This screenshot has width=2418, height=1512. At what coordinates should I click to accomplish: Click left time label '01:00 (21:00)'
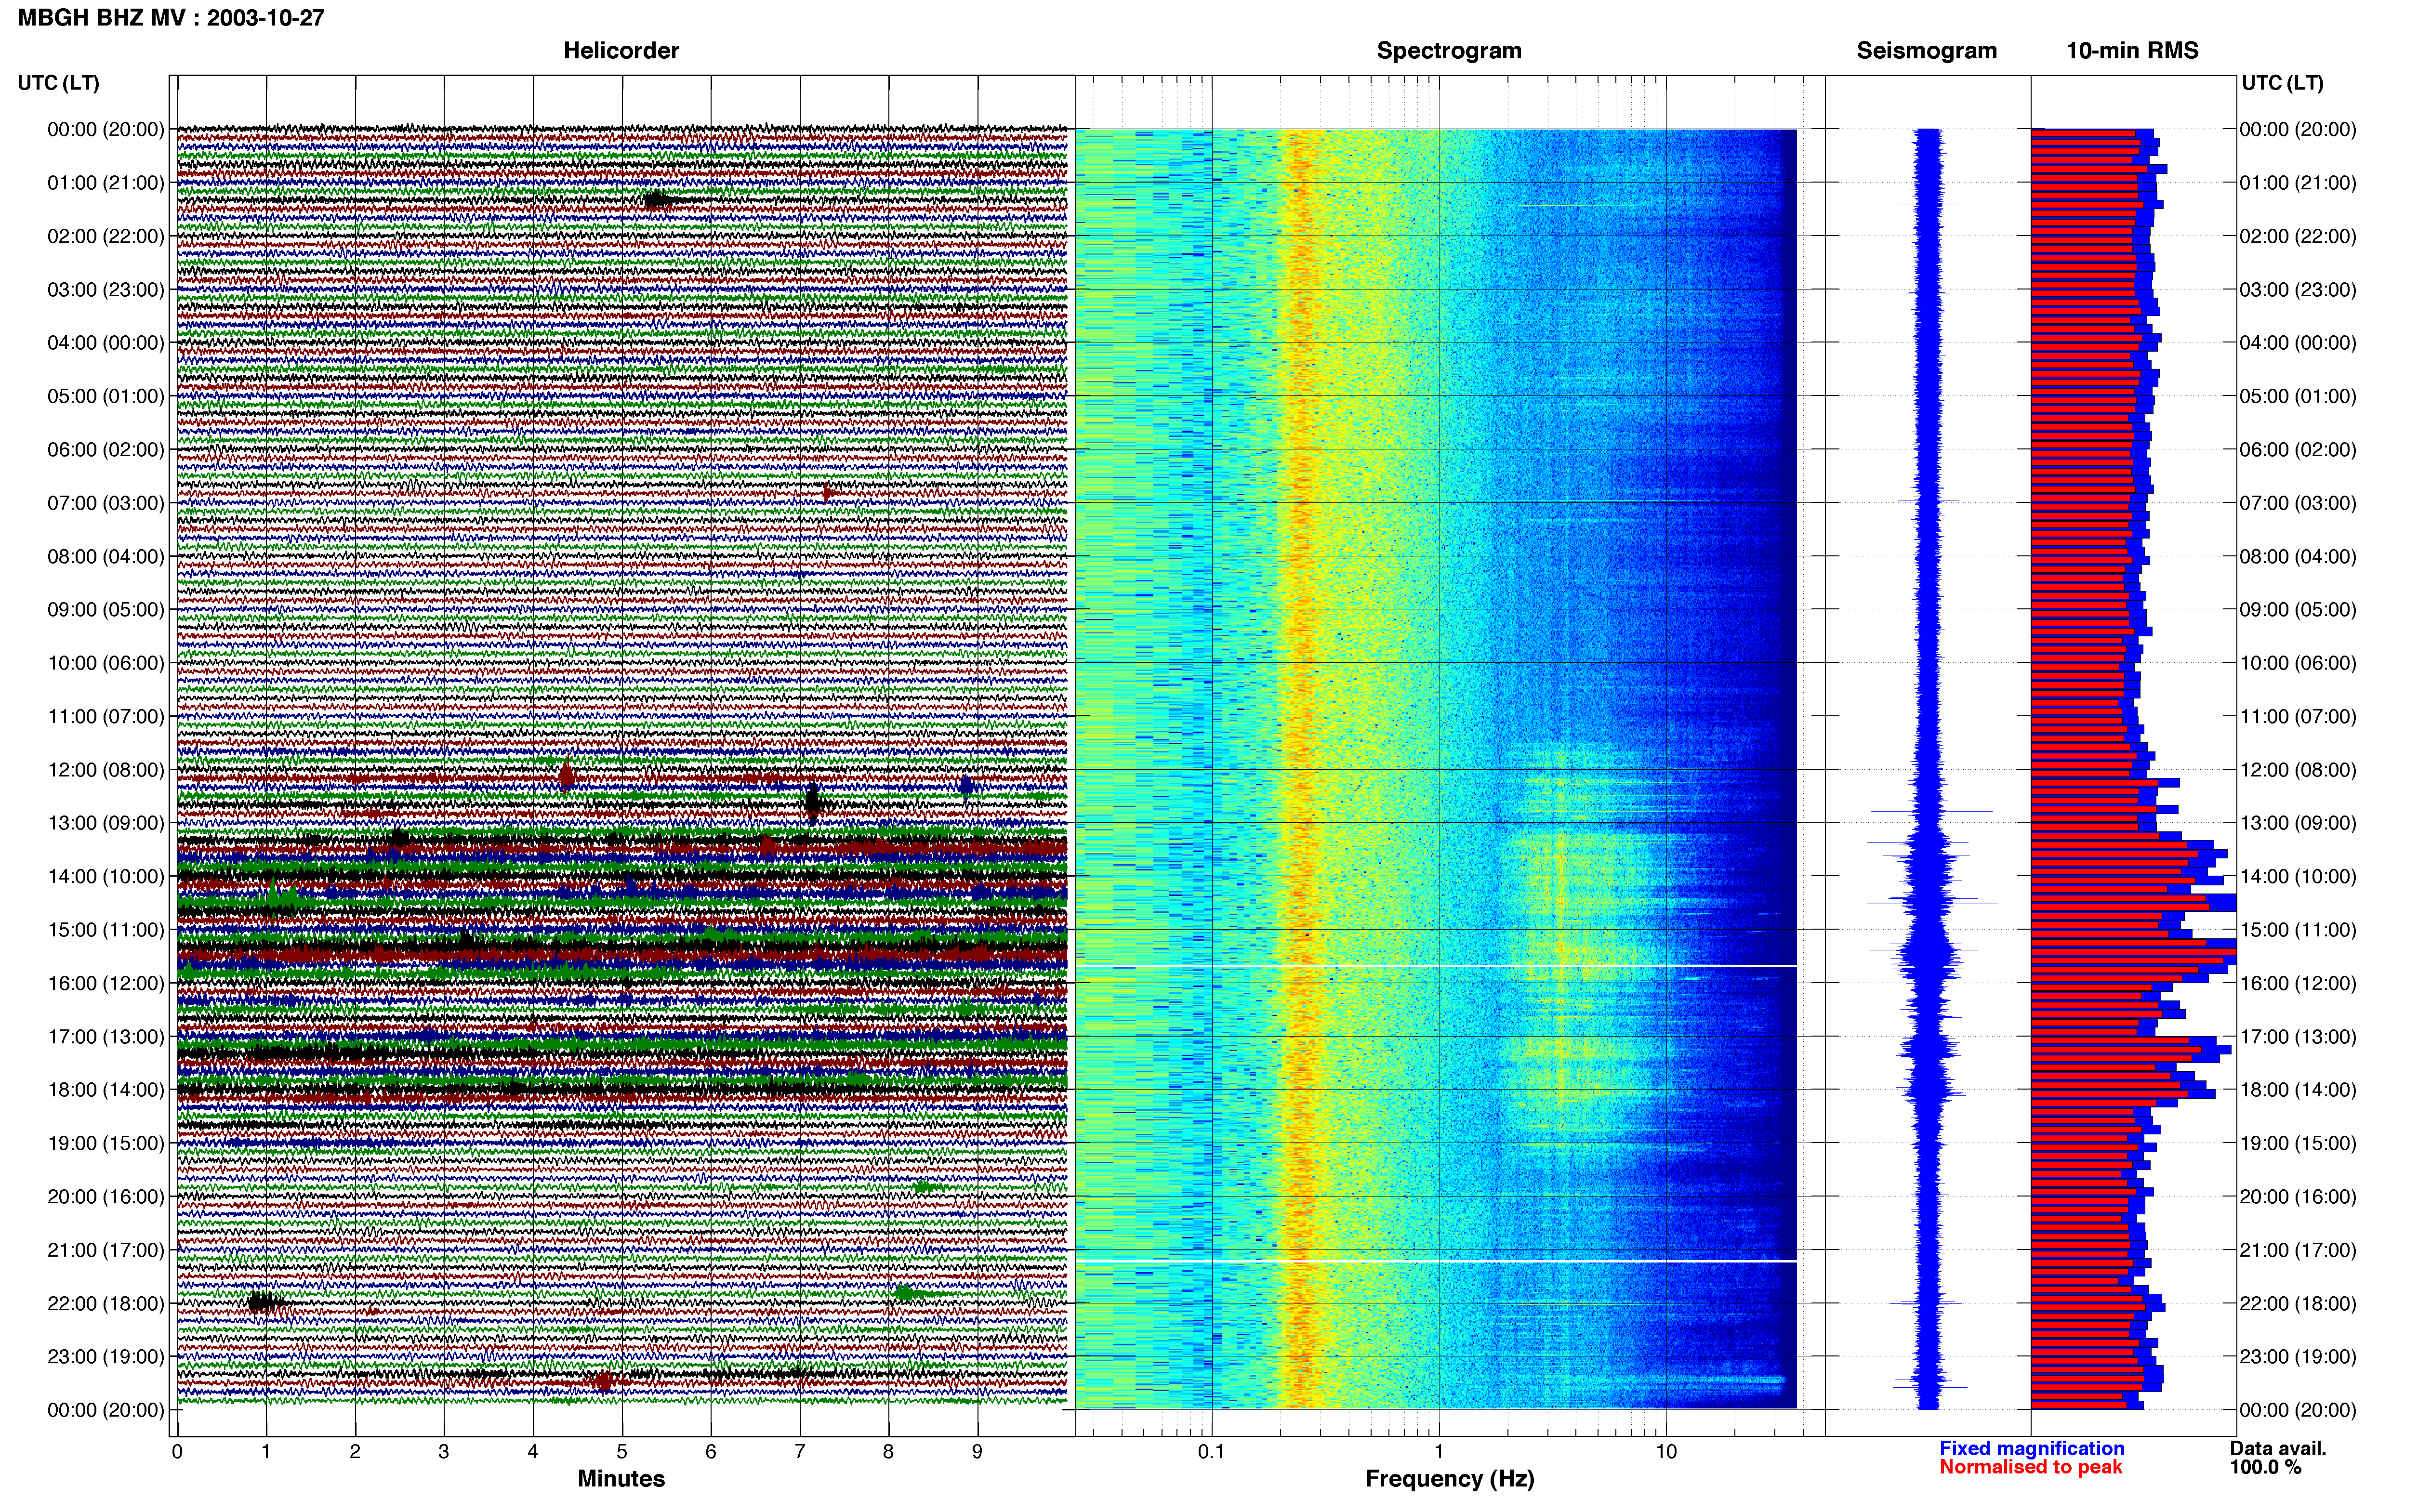106,182
